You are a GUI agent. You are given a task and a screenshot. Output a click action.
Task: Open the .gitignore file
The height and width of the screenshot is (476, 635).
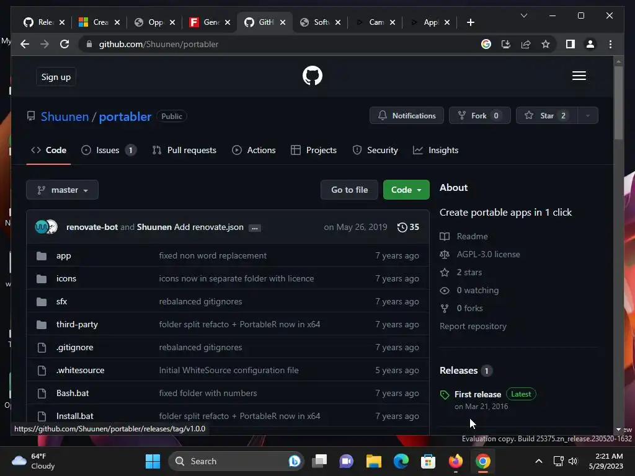[x=74, y=347]
